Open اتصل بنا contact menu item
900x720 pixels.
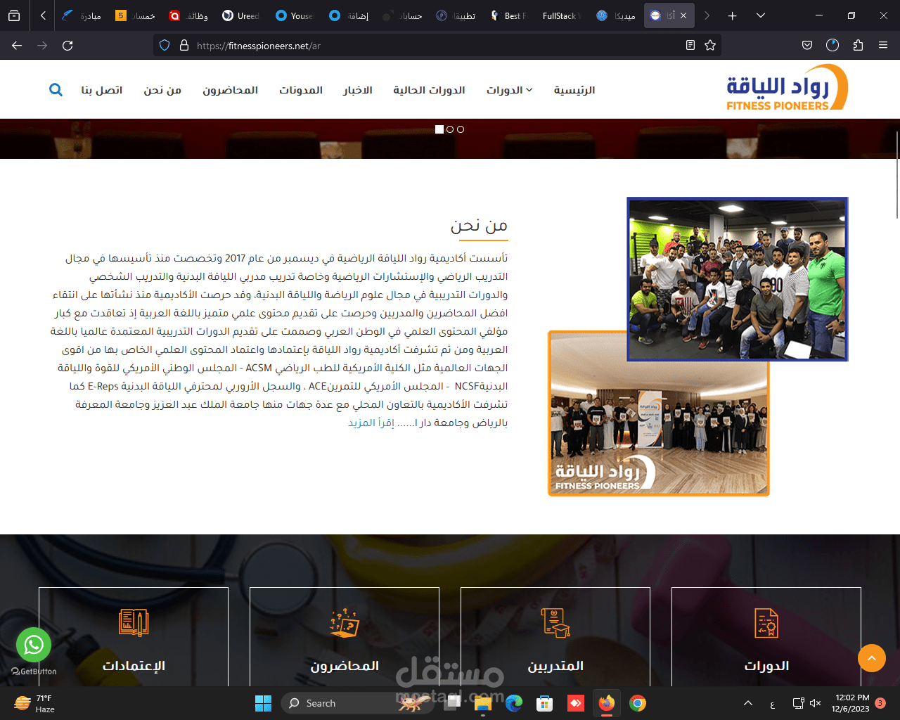click(x=102, y=90)
